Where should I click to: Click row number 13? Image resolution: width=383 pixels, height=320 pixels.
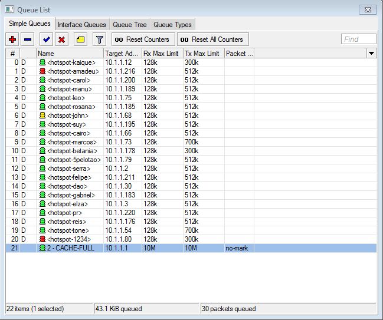coord(15,177)
